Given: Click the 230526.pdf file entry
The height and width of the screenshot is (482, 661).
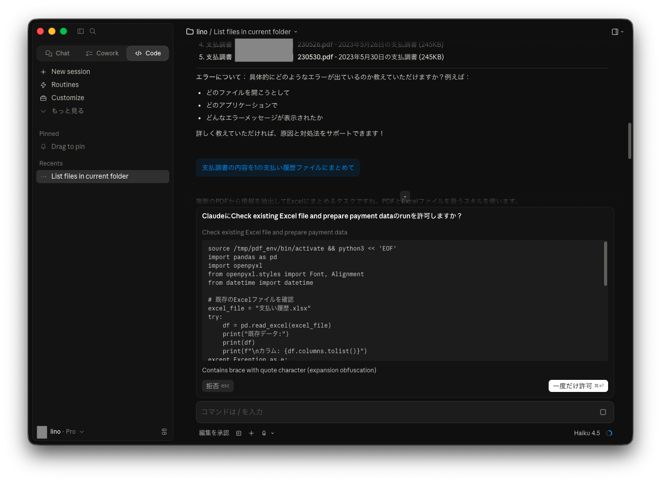Looking at the screenshot, I should [321, 44].
